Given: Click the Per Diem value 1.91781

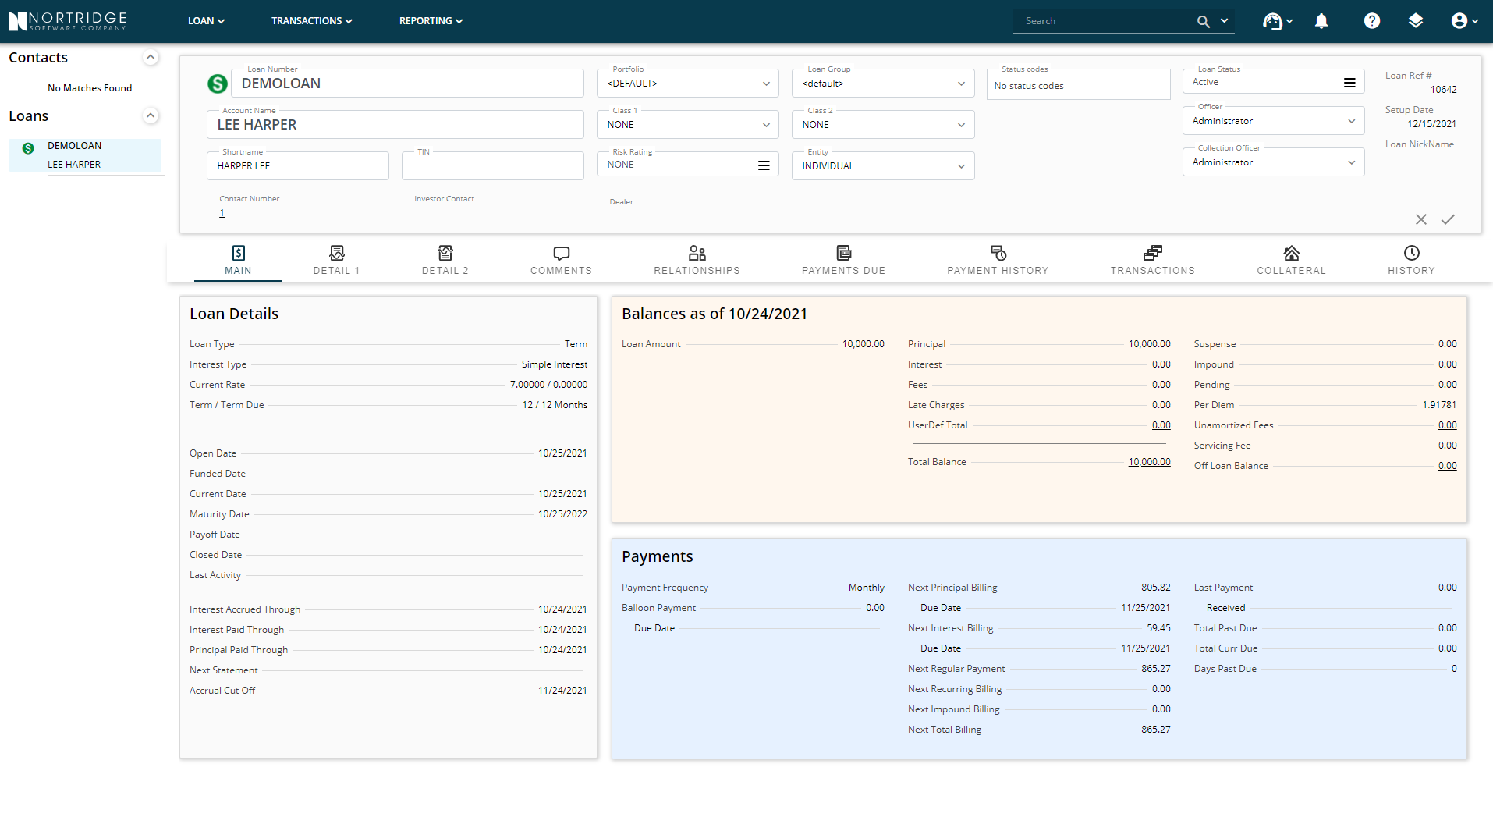Looking at the screenshot, I should pyautogui.click(x=1439, y=405).
